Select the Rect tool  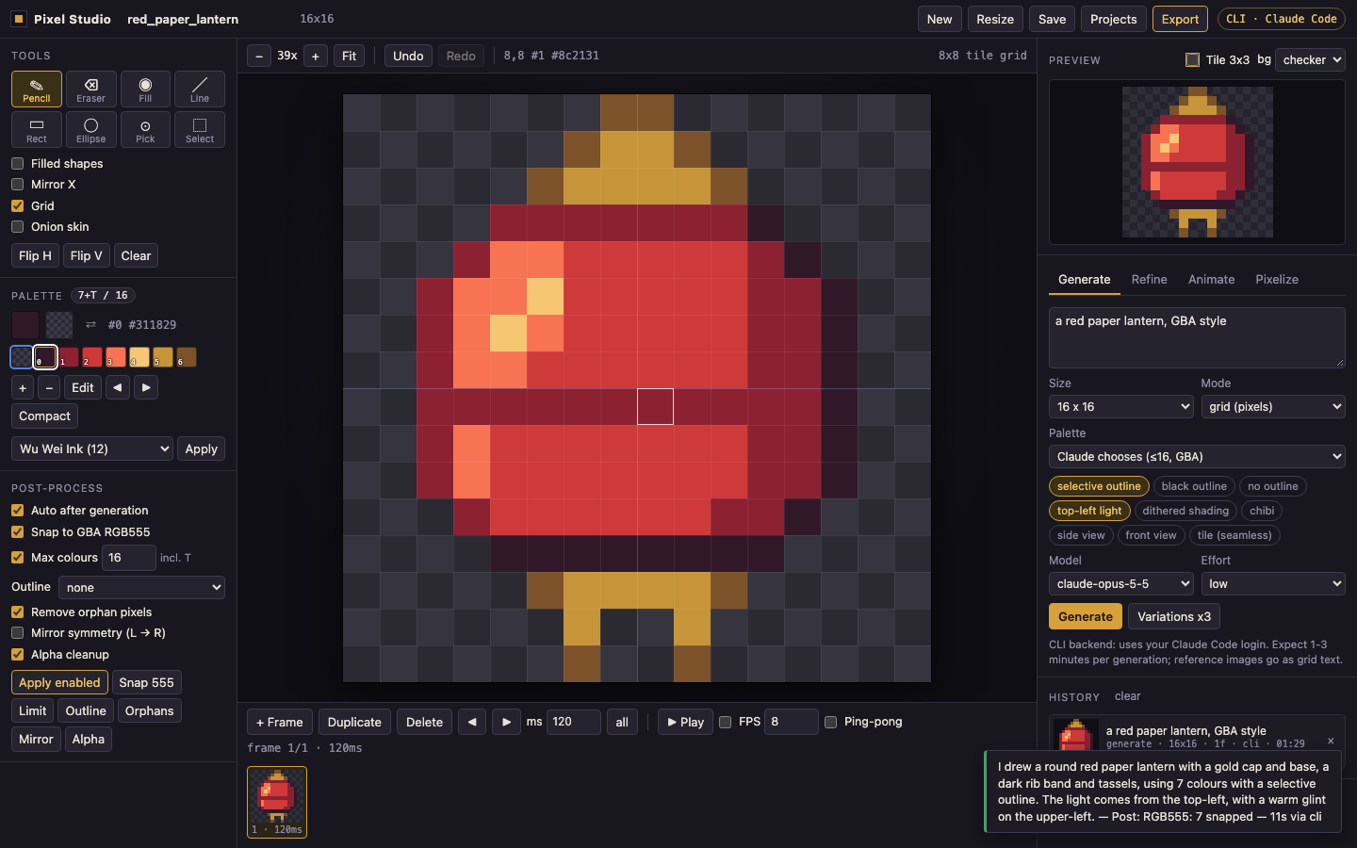(37, 130)
